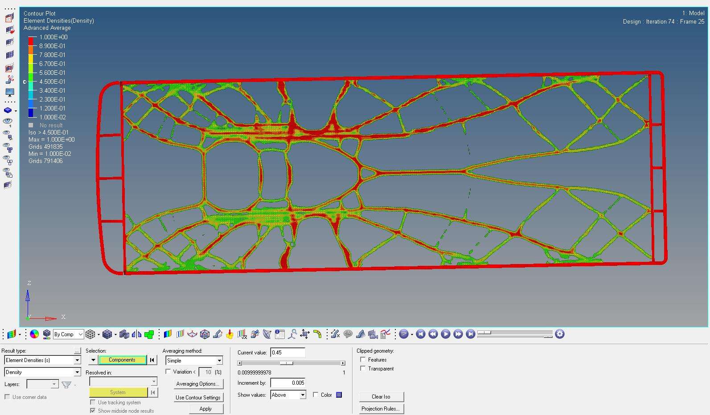710x415 pixels.
Task: Click the color wheel icon in toolbar
Action: coord(34,334)
